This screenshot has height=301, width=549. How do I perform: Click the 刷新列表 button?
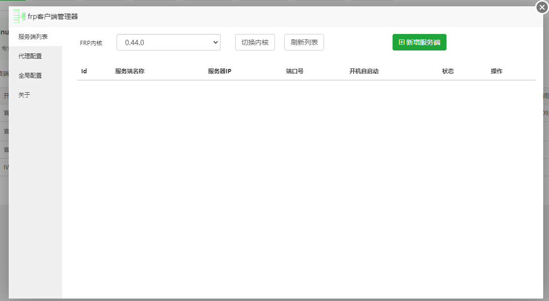[304, 42]
